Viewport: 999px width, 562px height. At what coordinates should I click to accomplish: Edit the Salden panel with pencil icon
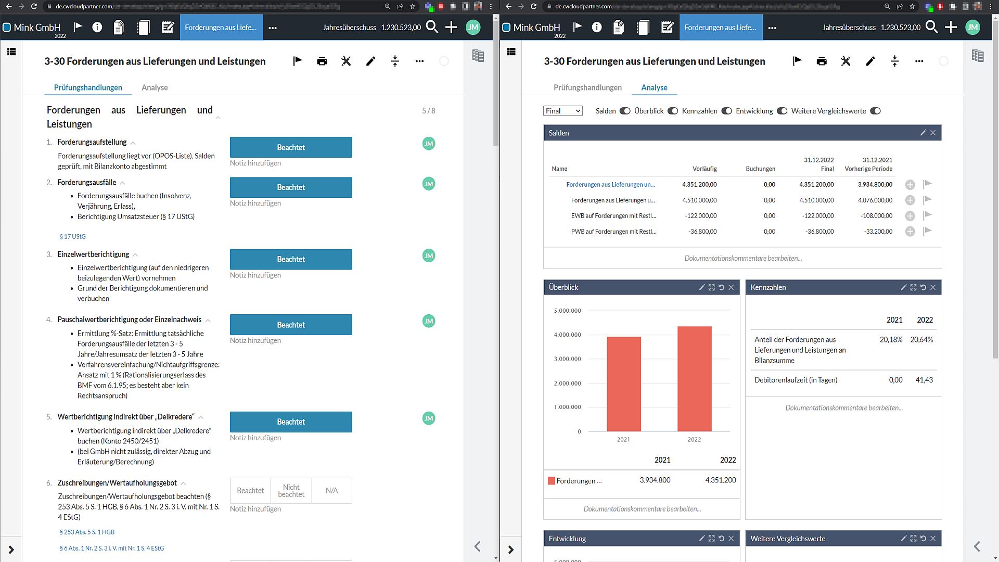coord(923,133)
